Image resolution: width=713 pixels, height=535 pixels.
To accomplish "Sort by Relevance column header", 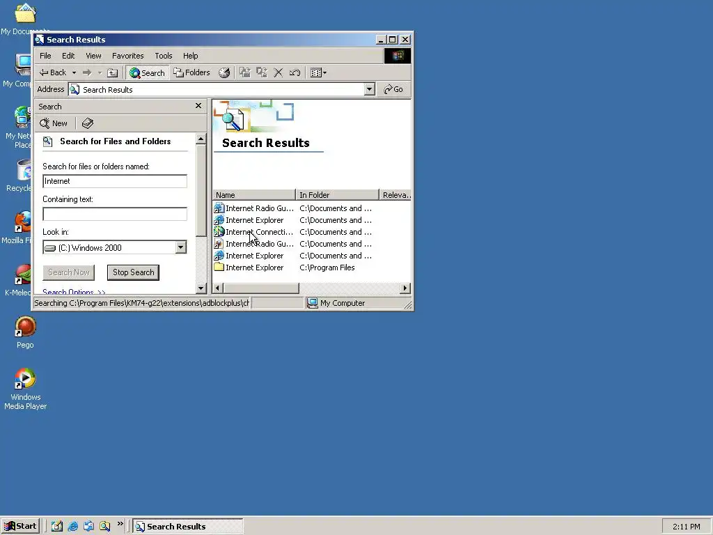I will (395, 195).
